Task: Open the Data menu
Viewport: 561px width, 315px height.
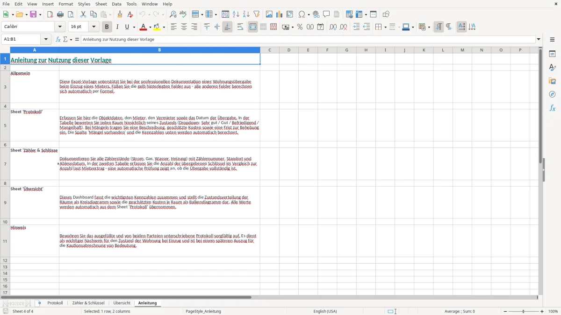Action: (x=116, y=4)
